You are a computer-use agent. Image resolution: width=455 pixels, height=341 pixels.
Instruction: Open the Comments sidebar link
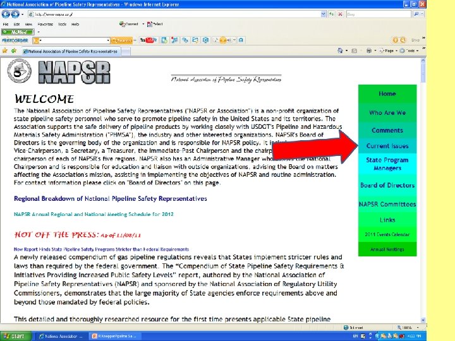[x=387, y=131]
